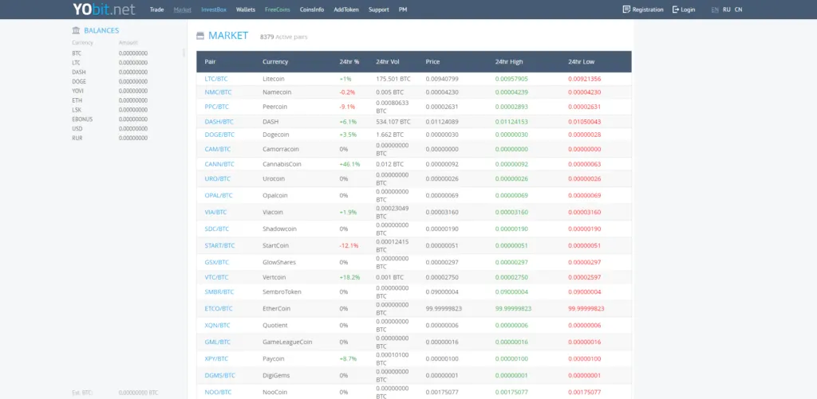Screen dimensions: 817x399
Task: Open the GML/BTC pair
Action: (x=217, y=342)
